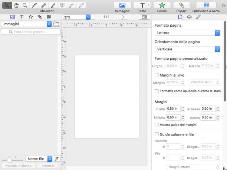The image size is (227, 170).
Task: Enable Margini al vivo checkbox
Action: [157, 75]
